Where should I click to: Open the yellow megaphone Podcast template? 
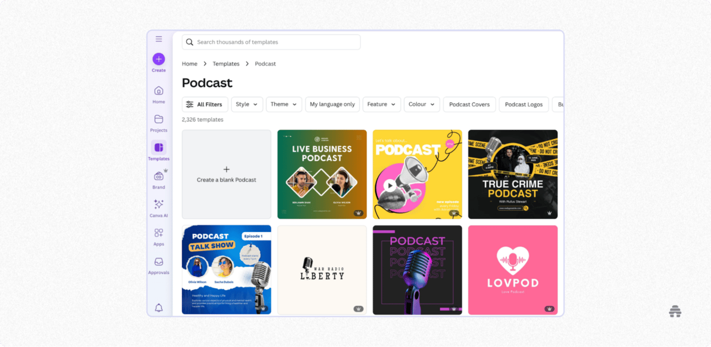point(418,174)
